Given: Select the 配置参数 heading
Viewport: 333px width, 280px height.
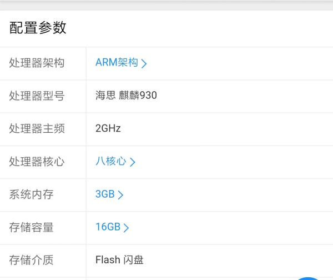Looking at the screenshot, I should point(38,28).
